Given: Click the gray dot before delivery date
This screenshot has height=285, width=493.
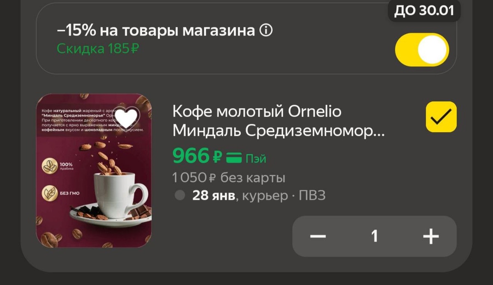Looking at the screenshot, I should pyautogui.click(x=180, y=195).
